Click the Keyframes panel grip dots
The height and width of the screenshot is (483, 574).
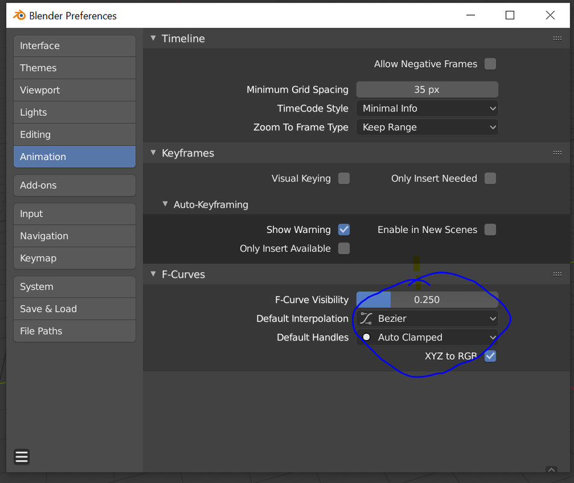(x=557, y=153)
